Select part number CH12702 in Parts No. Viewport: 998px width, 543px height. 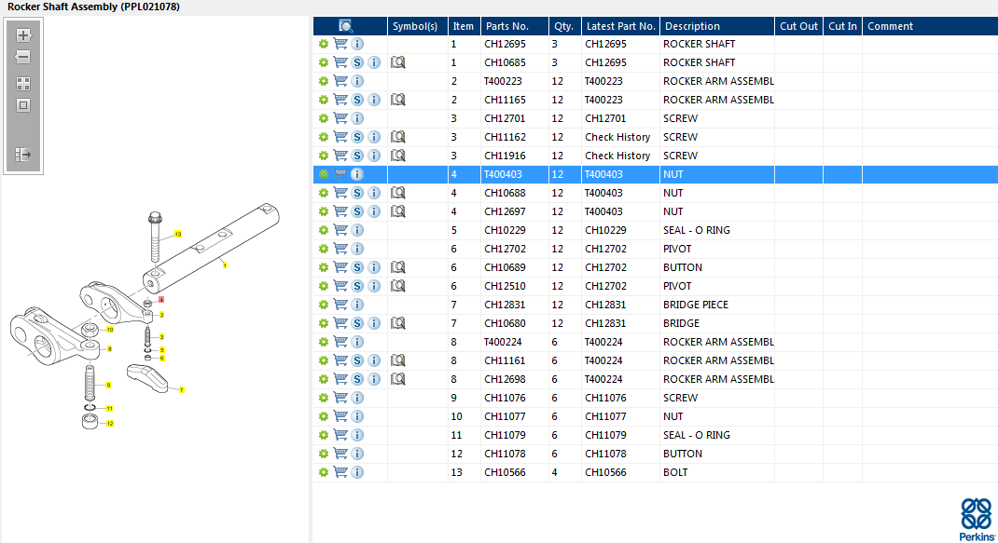tap(514, 249)
